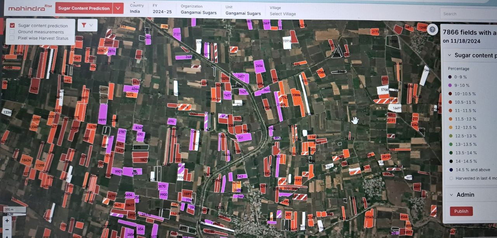This screenshot has height=238, width=497.
Task: Click the Mahindra Rise logo
Action: (x=30, y=8)
